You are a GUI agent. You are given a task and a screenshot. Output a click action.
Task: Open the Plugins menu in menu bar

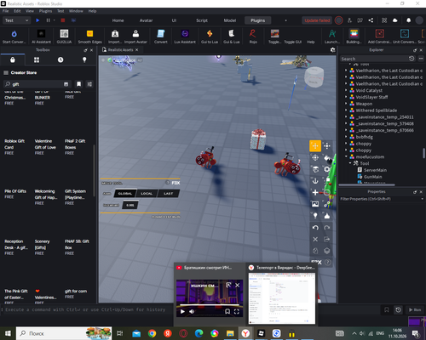45,11
